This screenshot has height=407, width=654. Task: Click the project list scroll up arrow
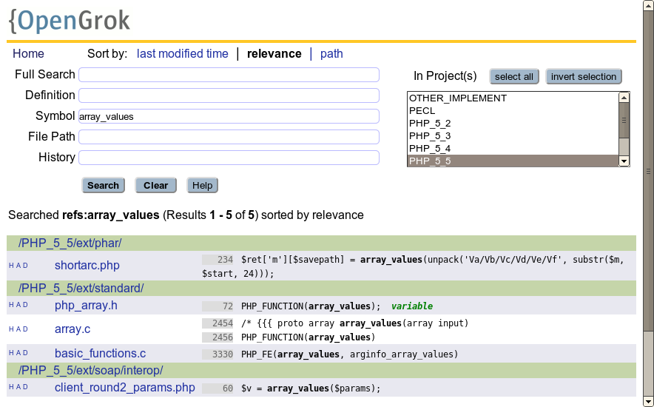tap(624, 98)
